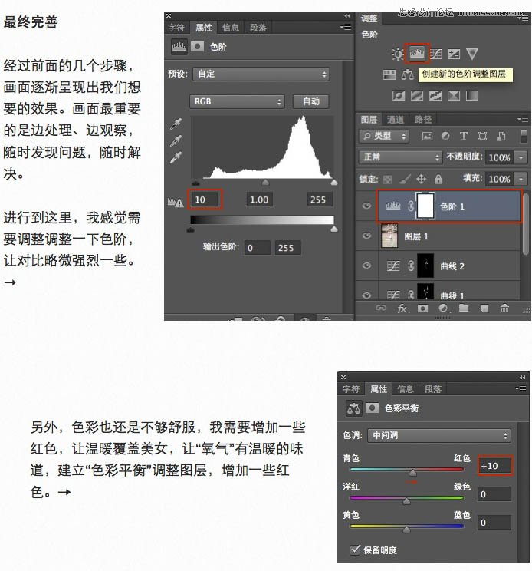The width and height of the screenshot is (532, 571).
Task: Click the Selective Color adjustment icon
Action: click(x=454, y=96)
